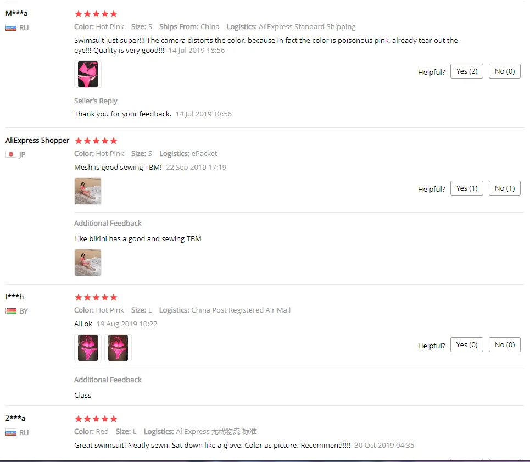Click the star rating of I***h review

click(96, 297)
